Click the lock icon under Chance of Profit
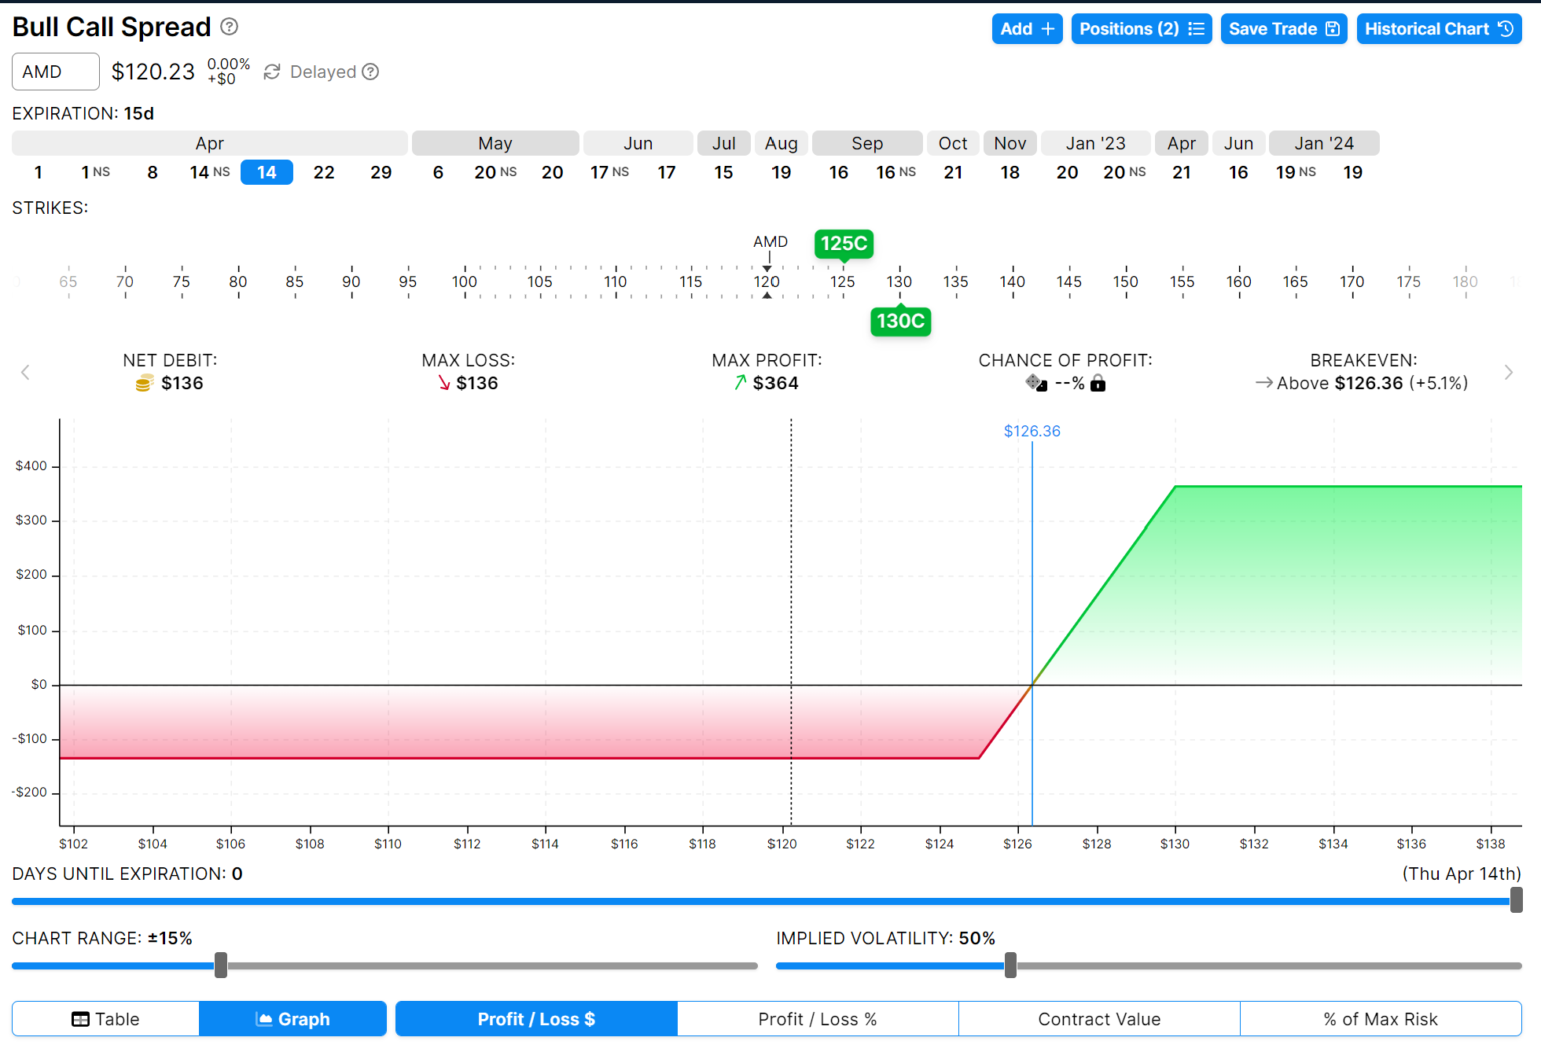The width and height of the screenshot is (1541, 1052). click(1098, 384)
